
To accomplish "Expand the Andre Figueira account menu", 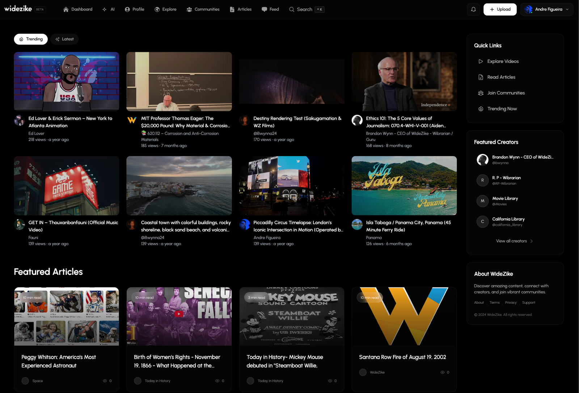I will (546, 9).
